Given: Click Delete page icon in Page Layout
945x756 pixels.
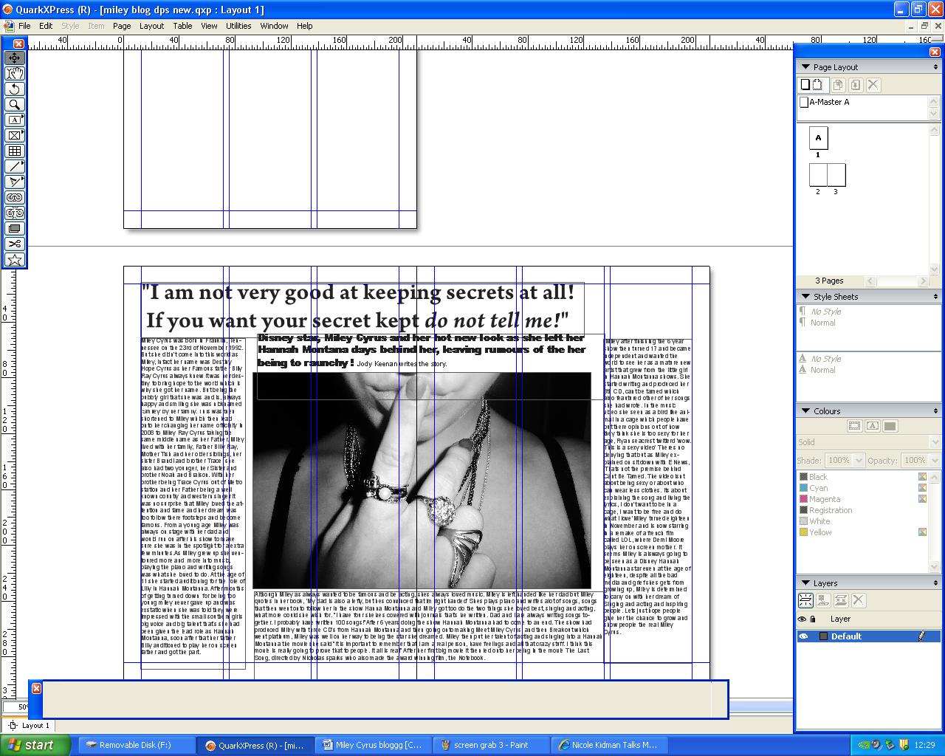Looking at the screenshot, I should point(873,85).
